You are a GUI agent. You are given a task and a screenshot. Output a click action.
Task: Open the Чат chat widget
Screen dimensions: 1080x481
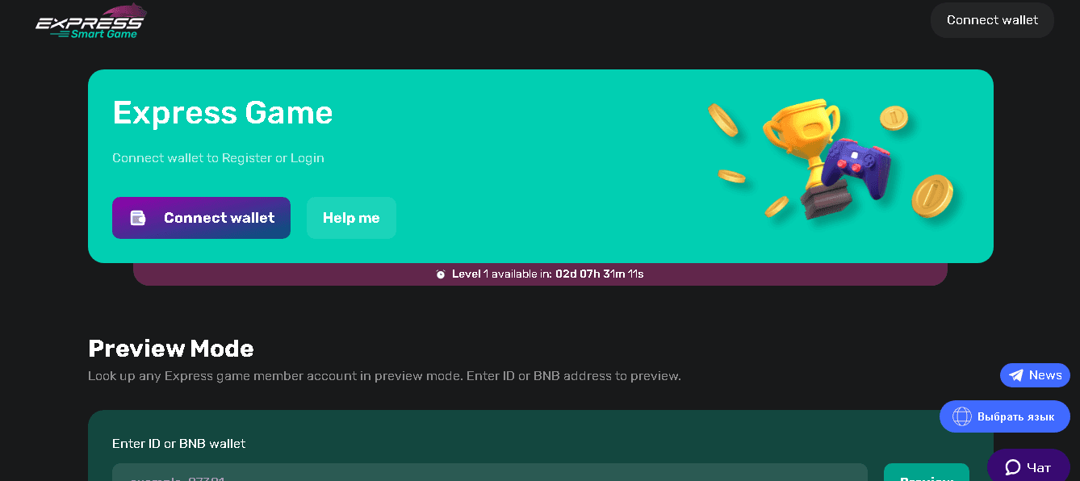pyautogui.click(x=1038, y=467)
